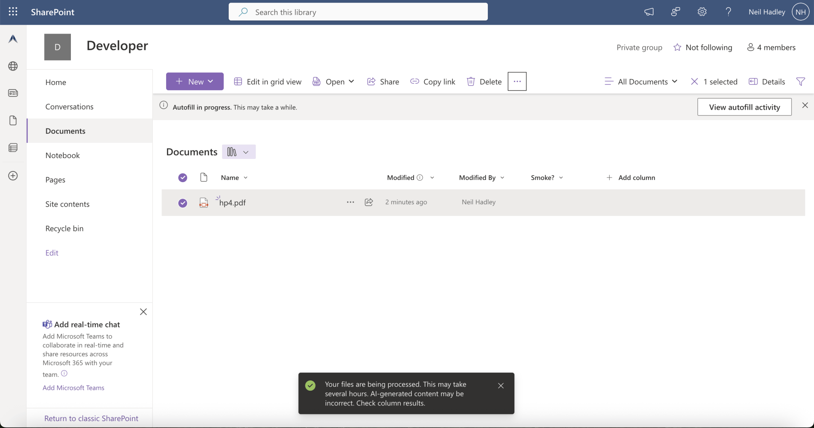Click the share icon next to hp4.pdf
Image resolution: width=814 pixels, height=428 pixels.
pyautogui.click(x=369, y=202)
